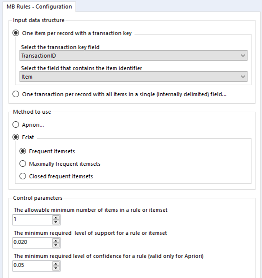The height and width of the screenshot is (278, 262).
Task: Open the TransactionID key field dropdown
Action: [133, 56]
